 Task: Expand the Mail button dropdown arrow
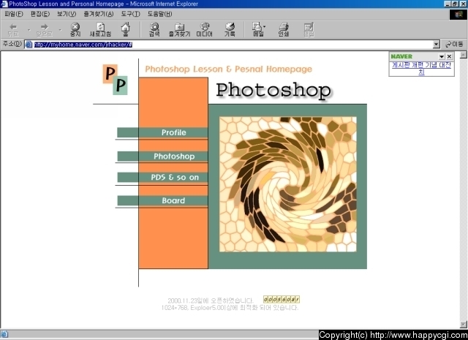[x=265, y=26]
